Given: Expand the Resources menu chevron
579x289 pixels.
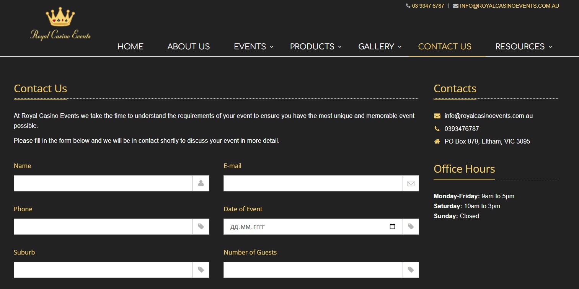Looking at the screenshot, I should 550,47.
